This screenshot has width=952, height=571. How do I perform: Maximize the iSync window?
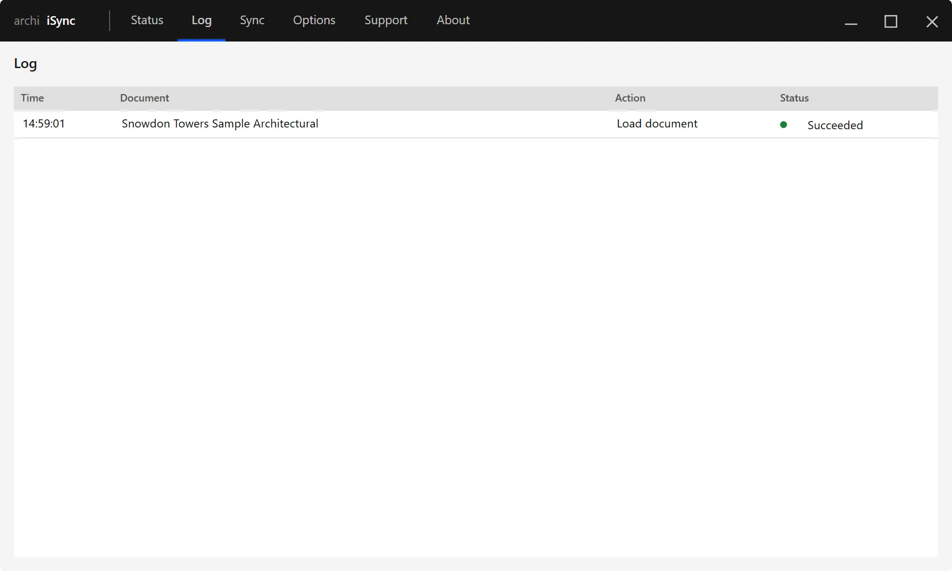tap(890, 21)
